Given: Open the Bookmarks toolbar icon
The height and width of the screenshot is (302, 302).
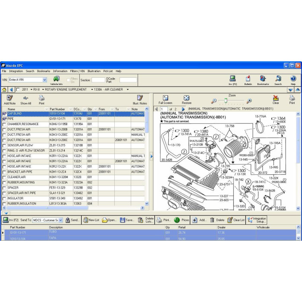Looking at the screenshot, I should click(x=263, y=80).
